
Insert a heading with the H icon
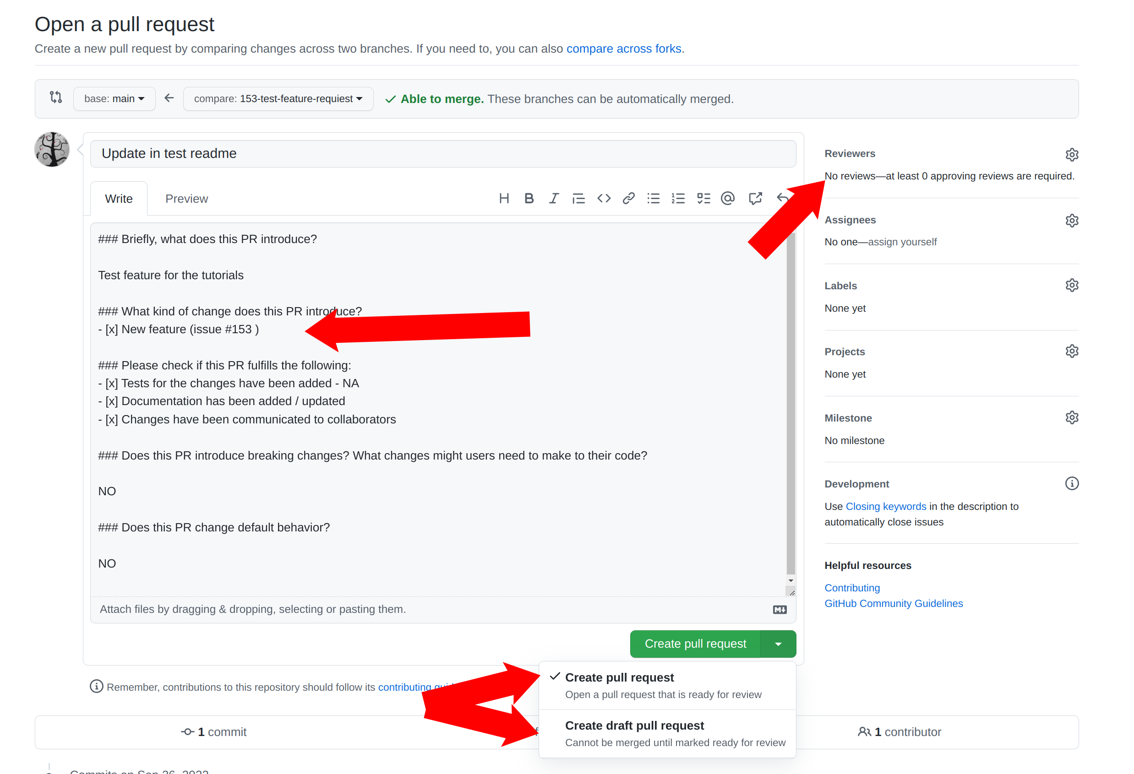[x=504, y=199]
